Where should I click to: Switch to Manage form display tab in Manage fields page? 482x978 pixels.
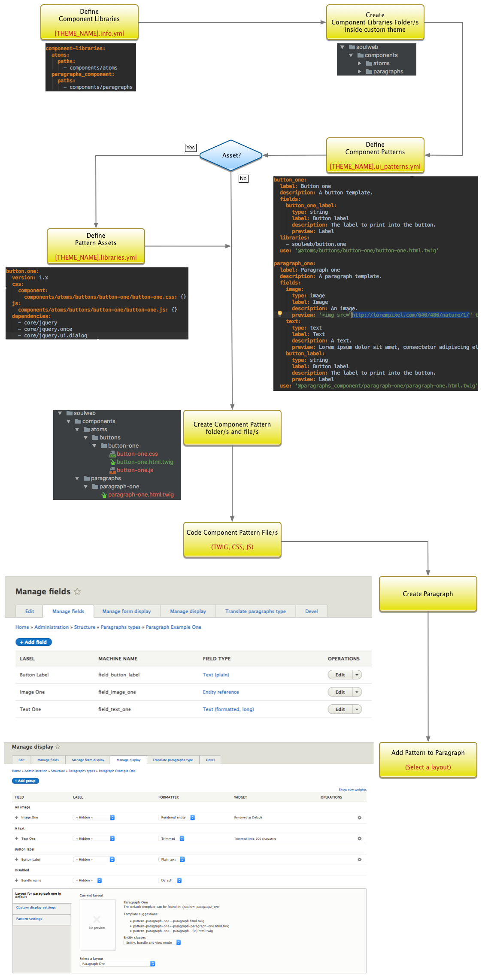pyautogui.click(x=127, y=611)
